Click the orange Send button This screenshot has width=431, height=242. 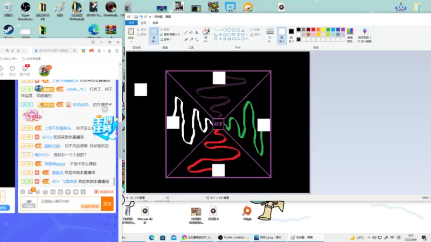[107, 204]
